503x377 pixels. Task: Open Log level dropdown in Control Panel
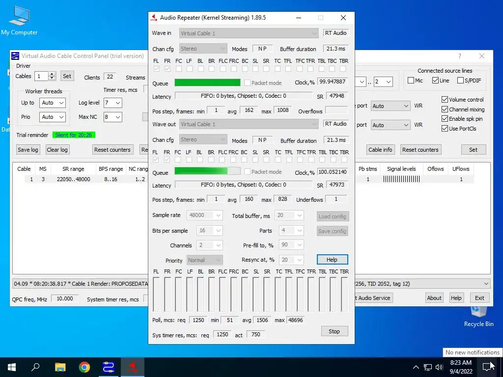click(x=113, y=103)
